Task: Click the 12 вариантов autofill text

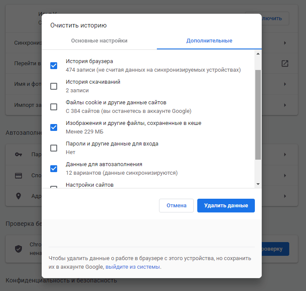Action: (122, 173)
